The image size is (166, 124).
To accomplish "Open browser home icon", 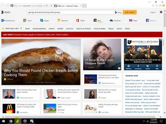I will tap(153, 6).
